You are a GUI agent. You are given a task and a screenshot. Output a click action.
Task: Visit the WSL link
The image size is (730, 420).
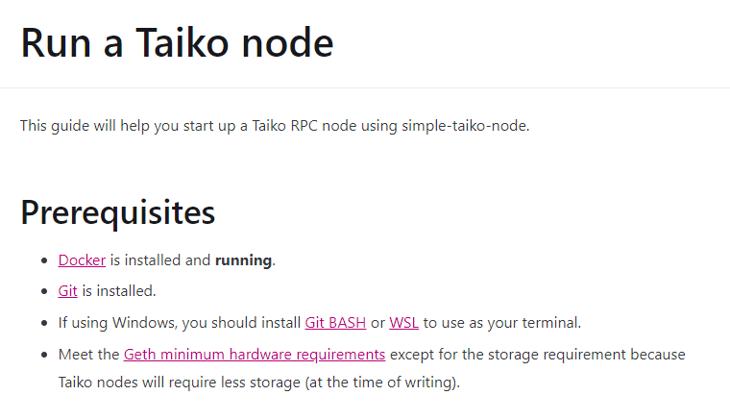point(403,322)
